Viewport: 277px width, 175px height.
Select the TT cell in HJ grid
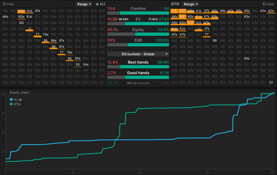(x=37, y=35)
